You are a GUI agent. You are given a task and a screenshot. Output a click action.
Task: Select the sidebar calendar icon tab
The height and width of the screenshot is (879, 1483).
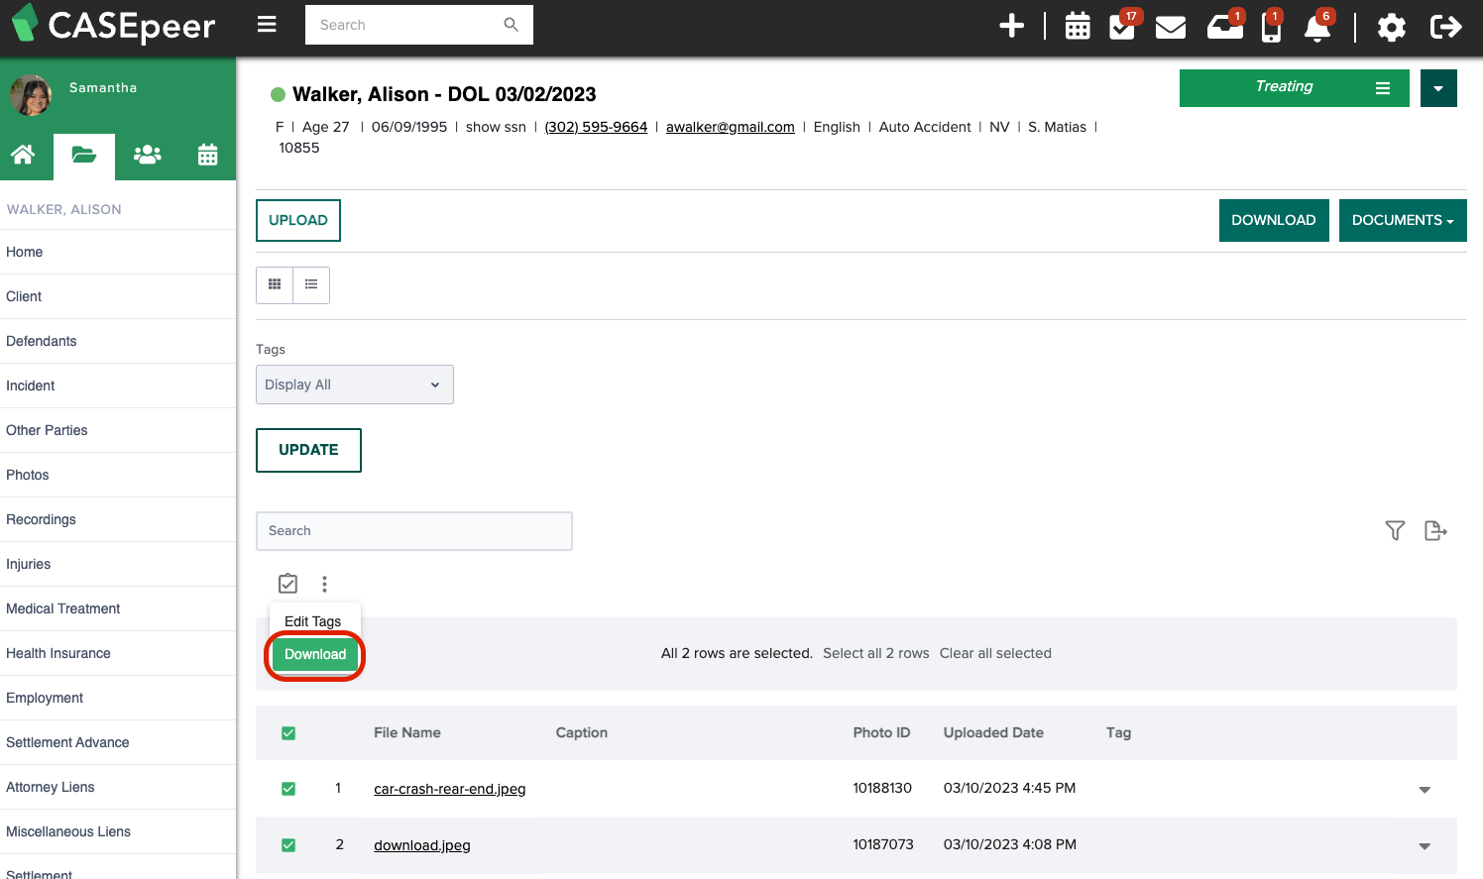(x=207, y=155)
